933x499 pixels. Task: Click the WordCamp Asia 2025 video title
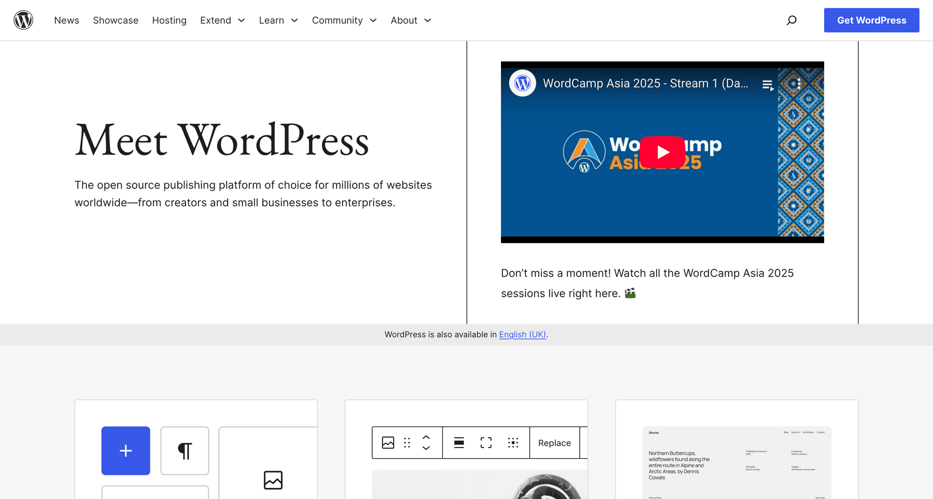coord(645,83)
